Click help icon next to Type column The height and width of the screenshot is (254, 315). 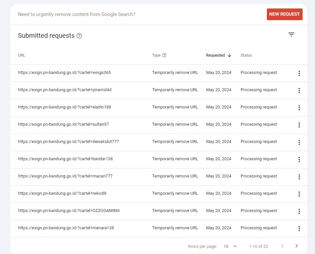pyautogui.click(x=164, y=55)
